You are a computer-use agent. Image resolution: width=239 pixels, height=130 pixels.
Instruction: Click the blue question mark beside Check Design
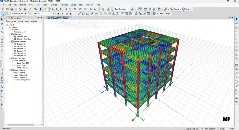154,14
